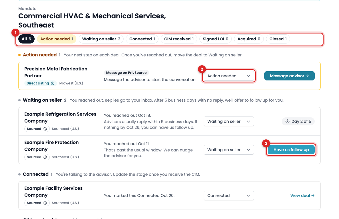Click info icon in Facility Services Sourced badge

click(45, 203)
